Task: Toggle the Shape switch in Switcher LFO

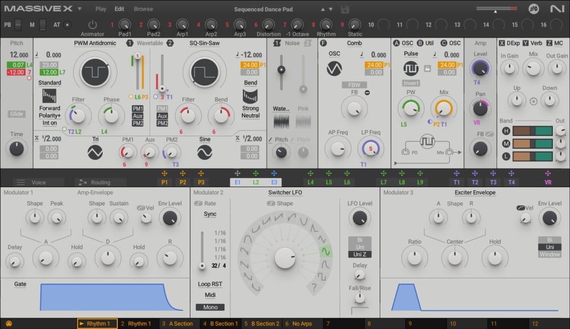Action: pyautogui.click(x=271, y=203)
